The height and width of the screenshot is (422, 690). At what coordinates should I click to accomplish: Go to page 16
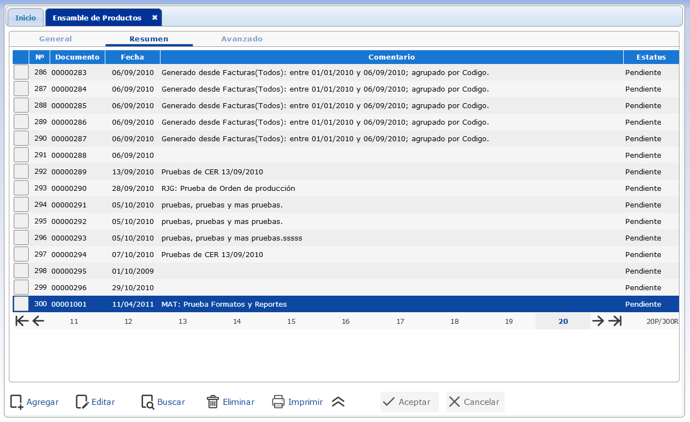tap(345, 321)
